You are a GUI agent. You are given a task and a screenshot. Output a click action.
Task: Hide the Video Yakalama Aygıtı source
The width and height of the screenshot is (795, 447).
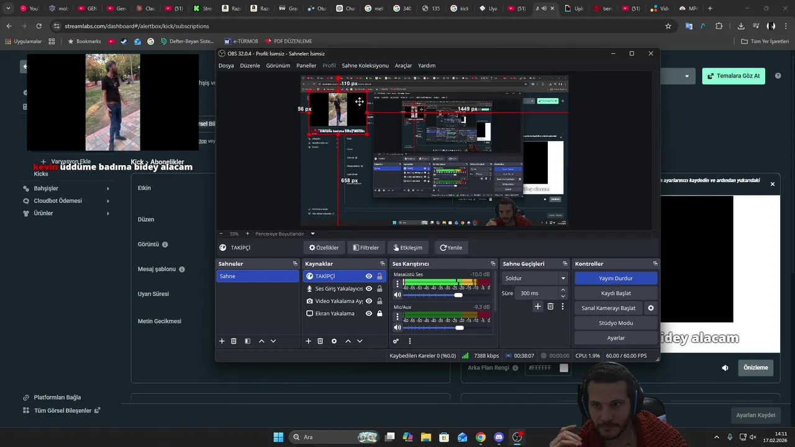coord(369,301)
